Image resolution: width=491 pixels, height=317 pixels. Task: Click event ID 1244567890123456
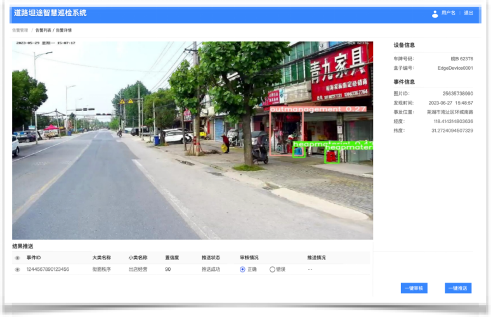click(x=48, y=269)
